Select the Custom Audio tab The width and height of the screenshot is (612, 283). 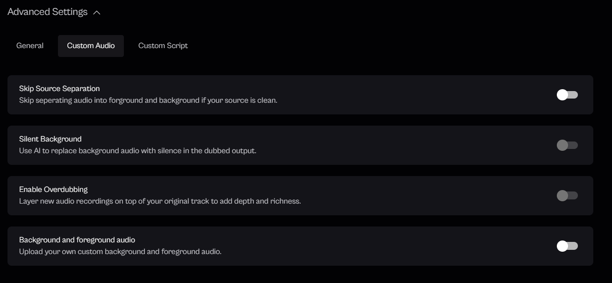tap(91, 46)
